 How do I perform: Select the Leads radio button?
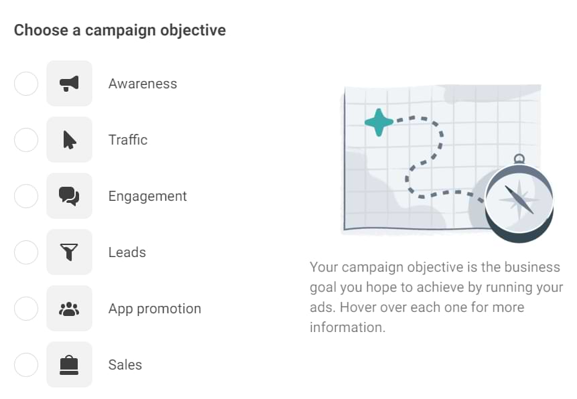point(26,252)
